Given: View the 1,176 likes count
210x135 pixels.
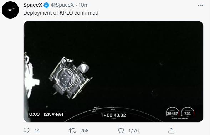Looking at the screenshot, I should pos(134,131).
